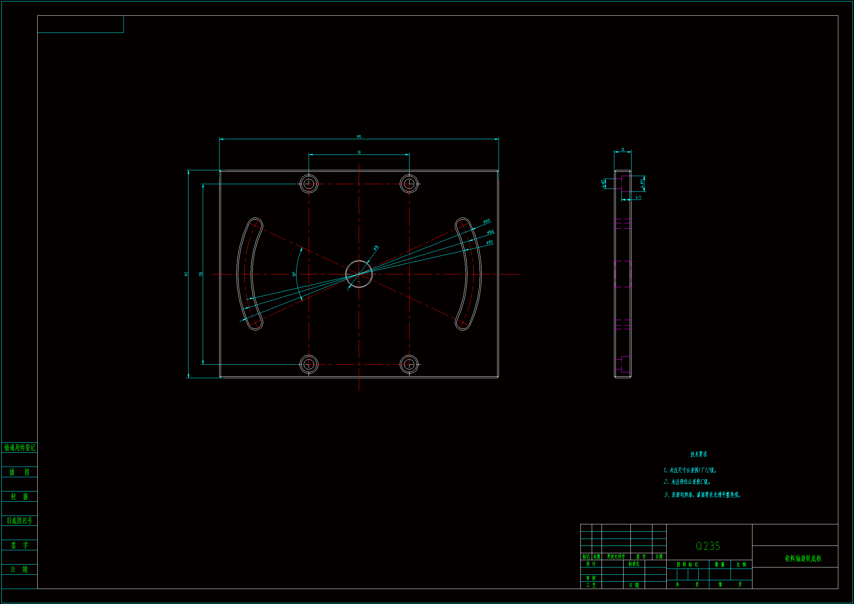Select the right curved arc slot
This screenshot has width=854, height=604.
tap(473, 274)
